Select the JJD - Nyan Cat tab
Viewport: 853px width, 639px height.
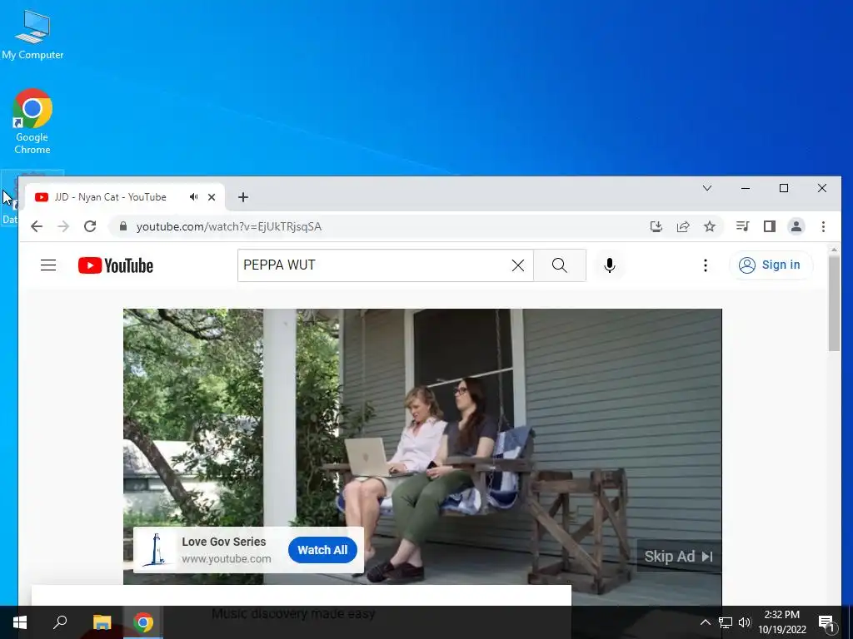(x=111, y=197)
